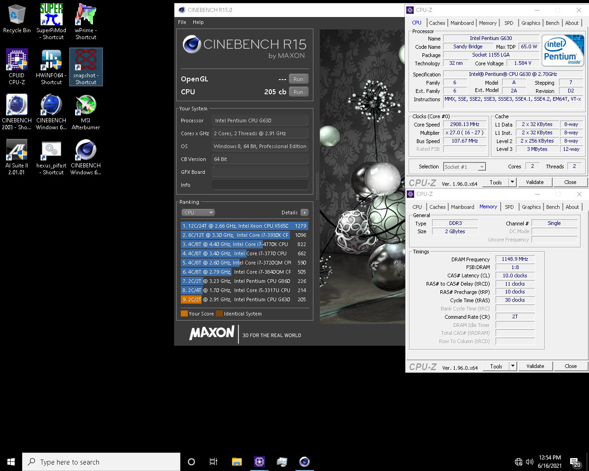Open hexus_pifast shortcut icon

point(51,157)
